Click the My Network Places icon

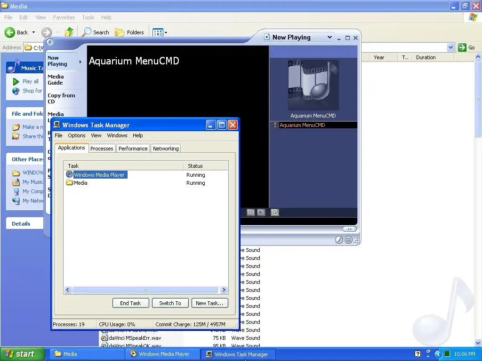(16, 201)
